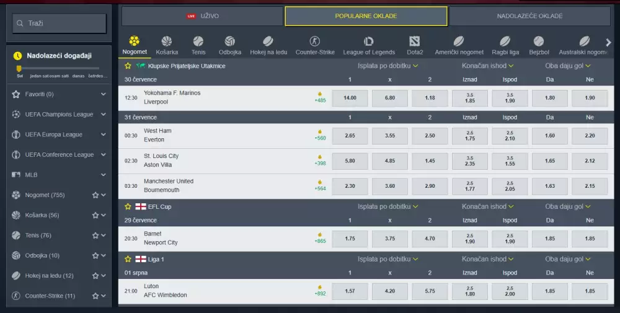Screen dimensions: 620x313
Task: Bet 1.45 on Aston Villa win
Action: click(x=430, y=161)
